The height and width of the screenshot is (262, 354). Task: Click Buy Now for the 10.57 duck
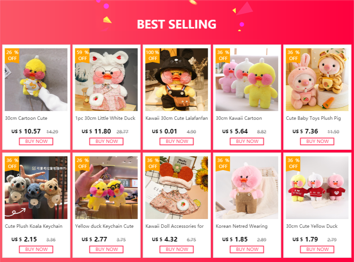[x=36, y=141]
